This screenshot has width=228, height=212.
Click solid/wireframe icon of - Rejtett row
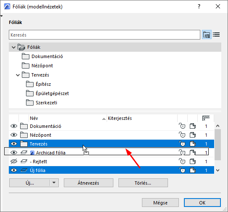tap(193, 162)
